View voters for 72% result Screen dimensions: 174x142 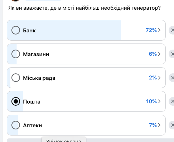(151, 30)
